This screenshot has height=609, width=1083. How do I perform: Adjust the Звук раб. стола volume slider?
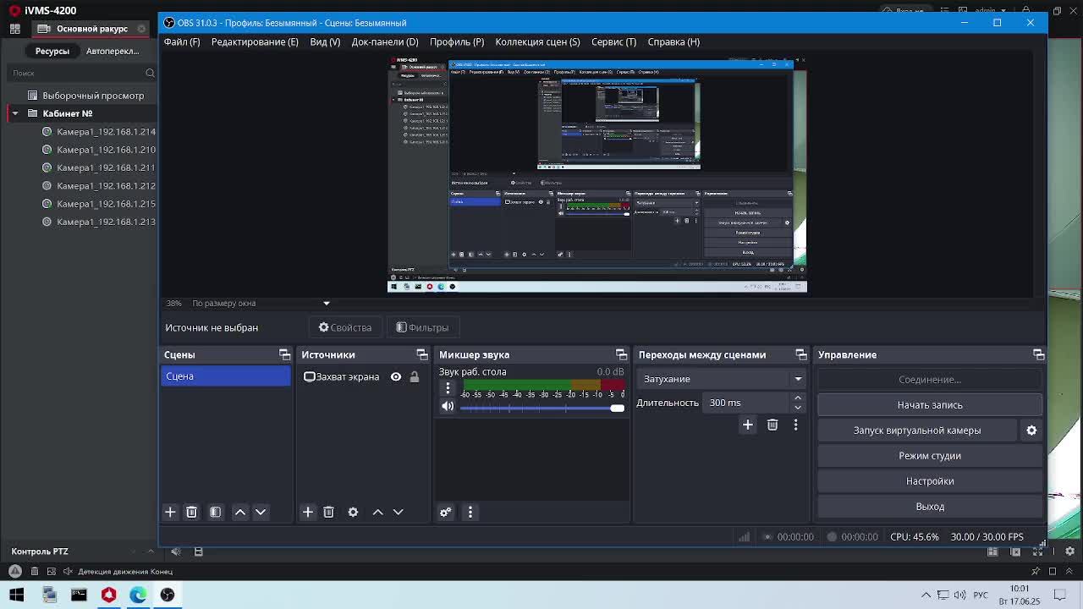(x=542, y=409)
